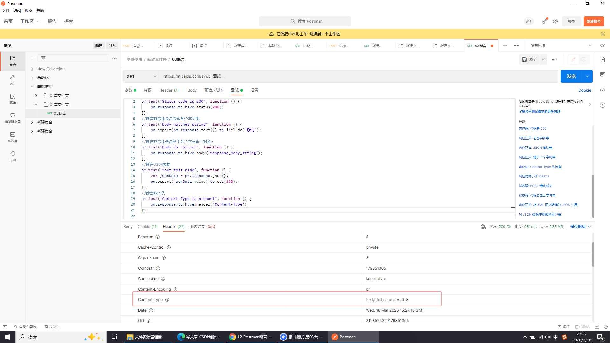This screenshot has width=610, height=343.
Task: Open the Windows Start menu
Action: 8,337
